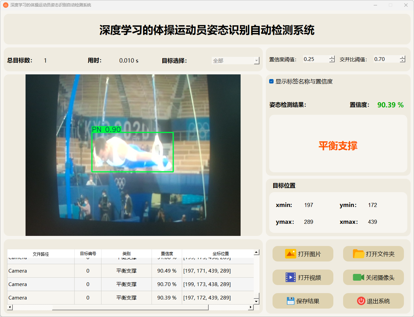Viewport: 414px width, 317px height.
Task: Increase confidence threshold using up arrow
Action: 332,57
